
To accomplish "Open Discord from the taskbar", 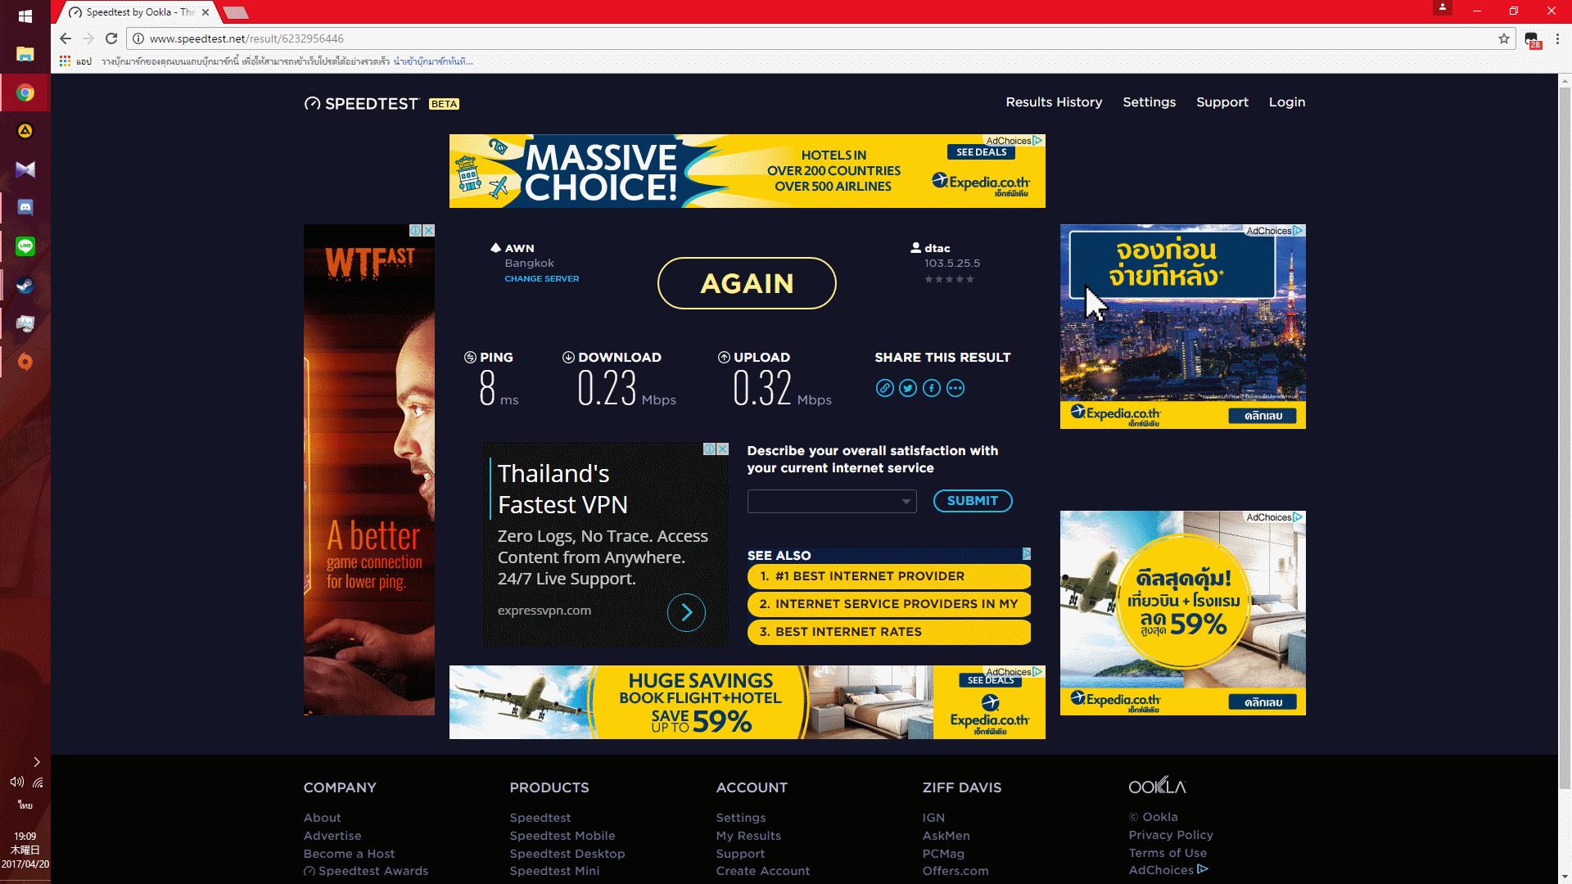I will (25, 207).
